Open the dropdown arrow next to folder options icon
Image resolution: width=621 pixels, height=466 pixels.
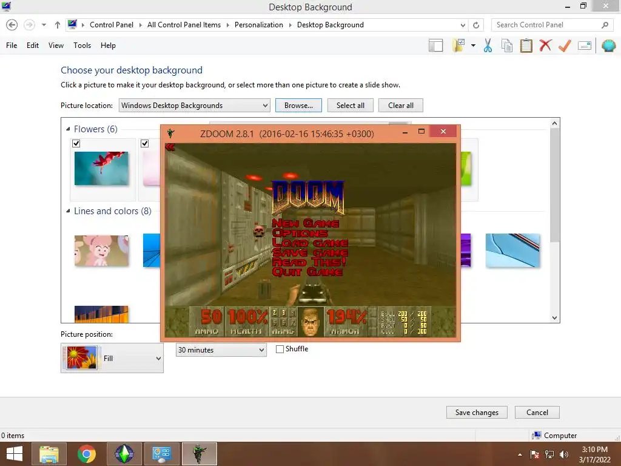[x=473, y=46]
